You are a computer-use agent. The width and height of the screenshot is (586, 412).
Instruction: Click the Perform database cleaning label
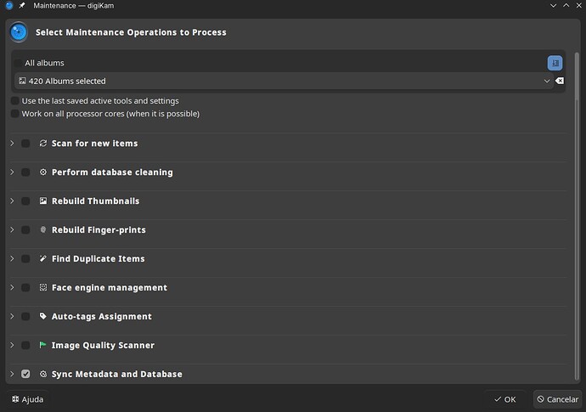coord(112,172)
